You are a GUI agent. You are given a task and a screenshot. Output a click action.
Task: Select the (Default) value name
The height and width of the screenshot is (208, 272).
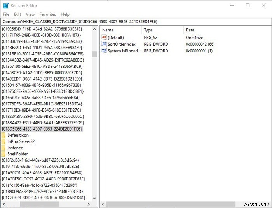coord(116,38)
